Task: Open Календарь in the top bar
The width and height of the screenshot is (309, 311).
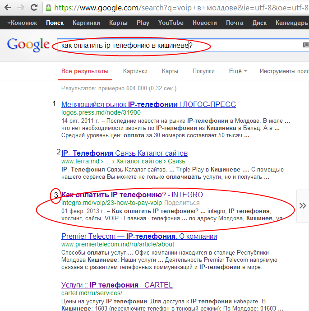Action: click(292, 23)
